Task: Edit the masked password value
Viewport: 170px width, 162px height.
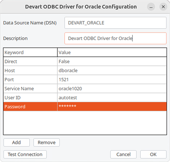Action: (112, 107)
